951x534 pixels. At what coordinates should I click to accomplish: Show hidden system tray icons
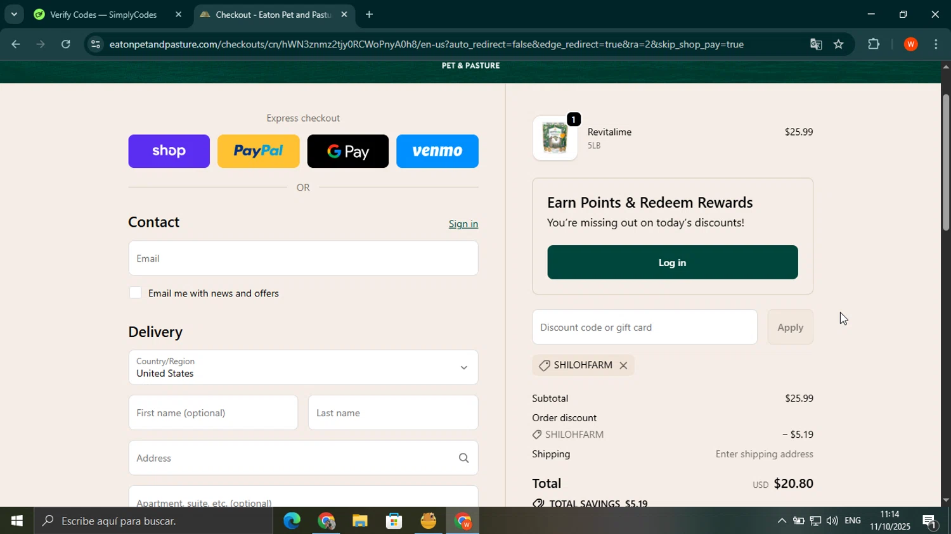tap(782, 521)
